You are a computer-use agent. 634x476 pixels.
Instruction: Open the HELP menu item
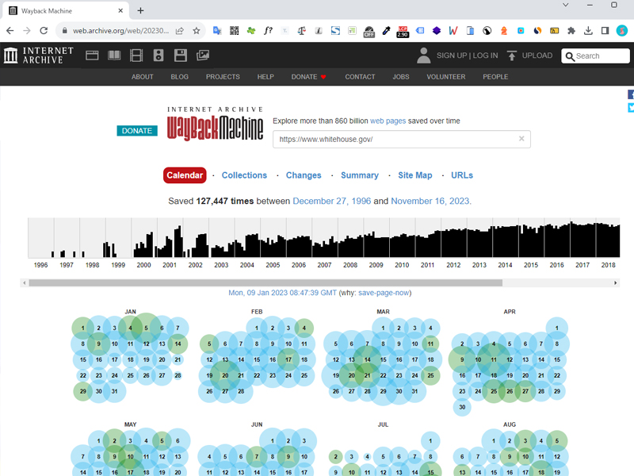click(x=265, y=77)
